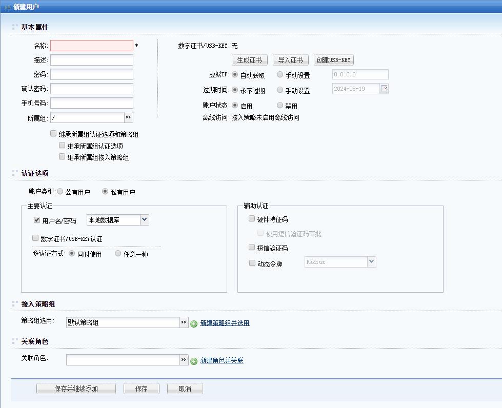Open the 关联角色 role selector dropdown
Screen dimensions: 502x408
[184, 360]
